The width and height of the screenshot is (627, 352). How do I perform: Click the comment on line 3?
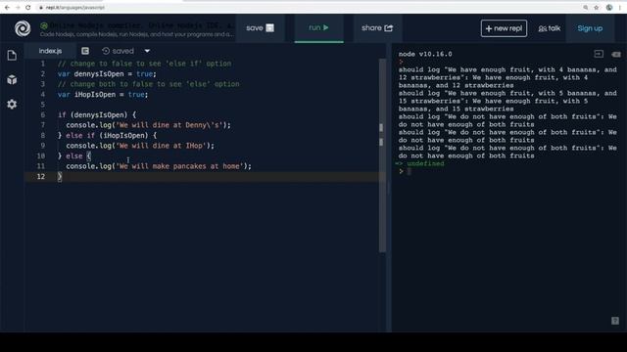(x=148, y=84)
